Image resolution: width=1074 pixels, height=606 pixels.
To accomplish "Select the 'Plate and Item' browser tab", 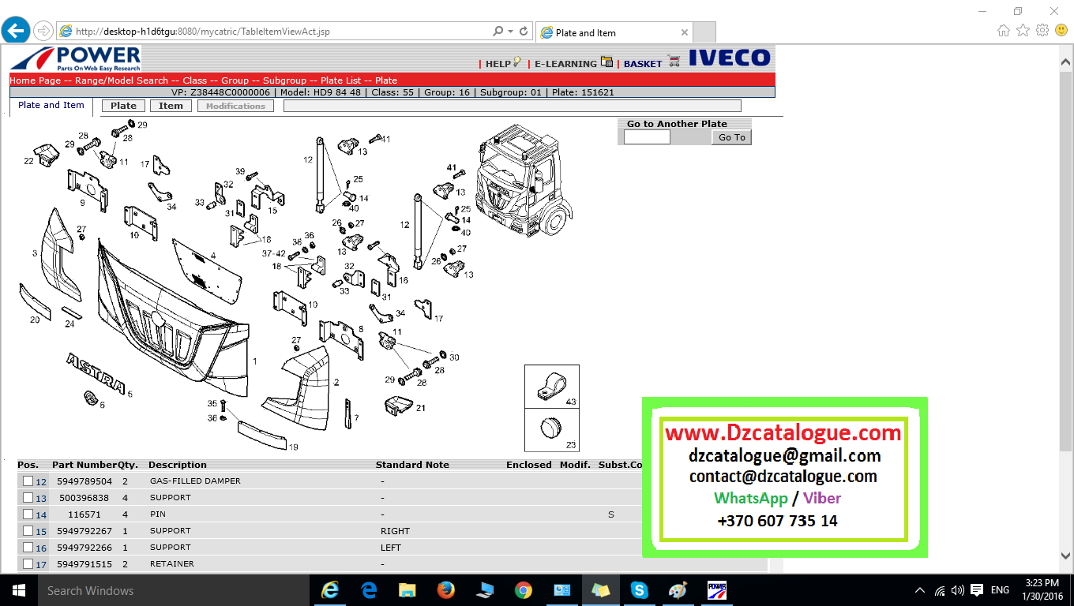I will click(x=613, y=32).
